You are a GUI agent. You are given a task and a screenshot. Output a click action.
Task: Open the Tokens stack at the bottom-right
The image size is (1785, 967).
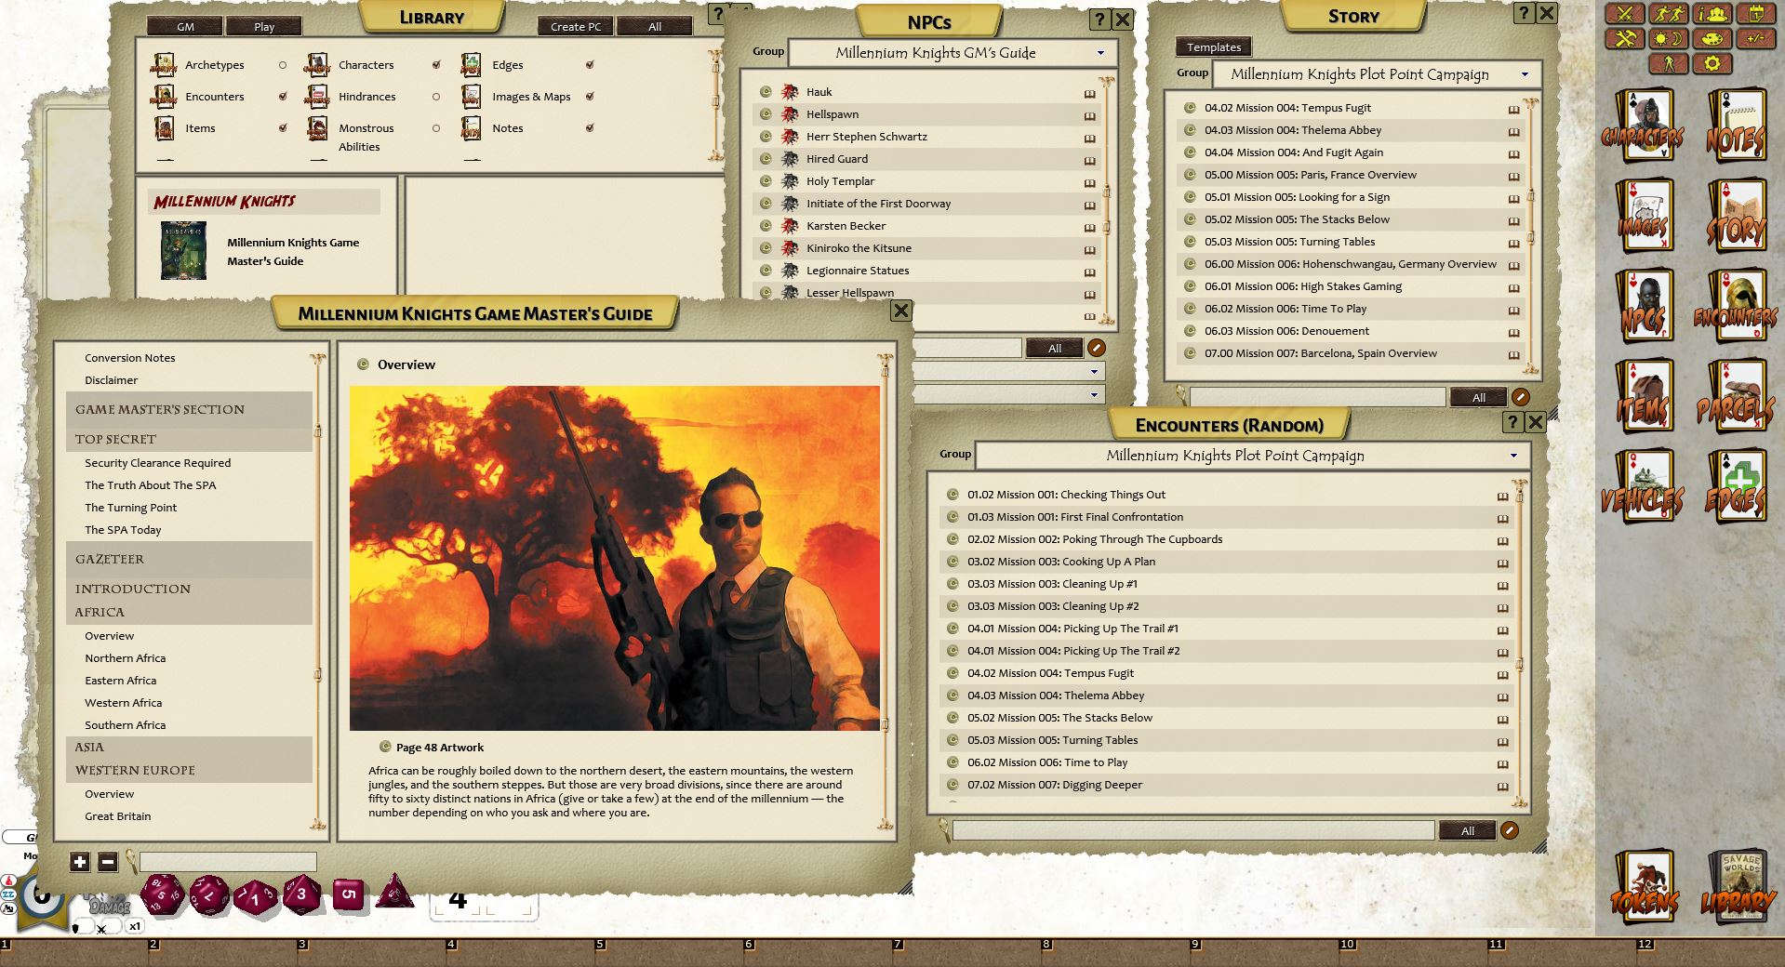(1646, 883)
